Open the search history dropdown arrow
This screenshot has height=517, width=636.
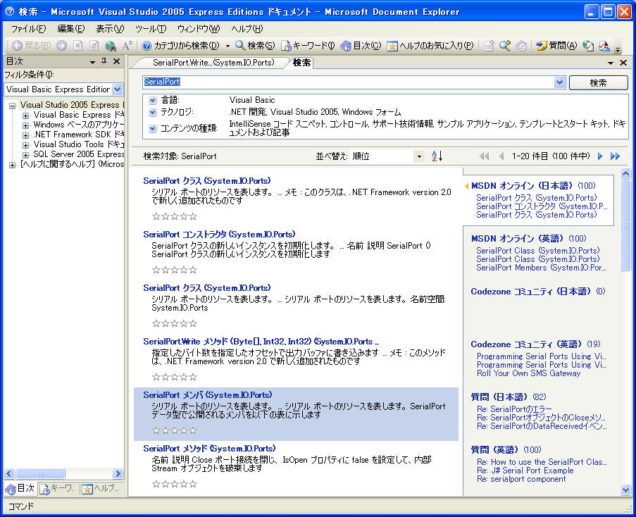[x=559, y=82]
